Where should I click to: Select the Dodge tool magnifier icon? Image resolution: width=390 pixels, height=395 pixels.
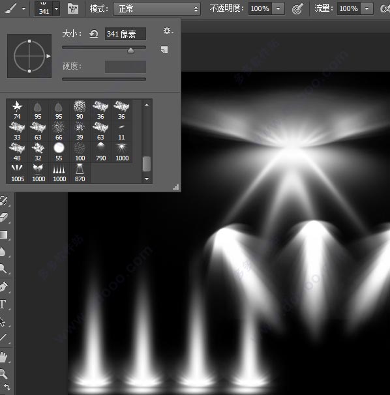(3, 269)
